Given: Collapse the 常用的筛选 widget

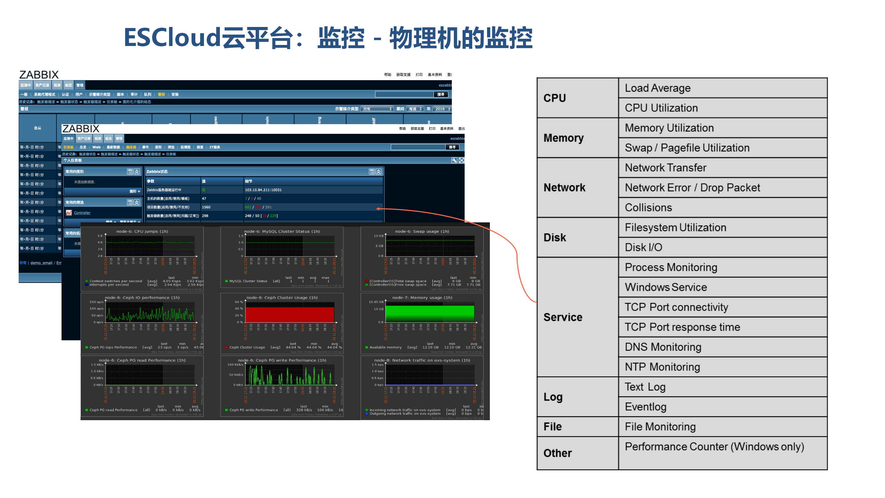Looking at the screenshot, I should (137, 203).
